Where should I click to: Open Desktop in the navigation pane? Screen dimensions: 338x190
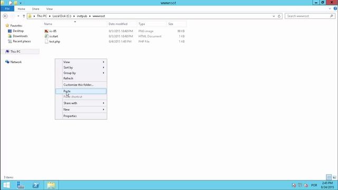18,31
